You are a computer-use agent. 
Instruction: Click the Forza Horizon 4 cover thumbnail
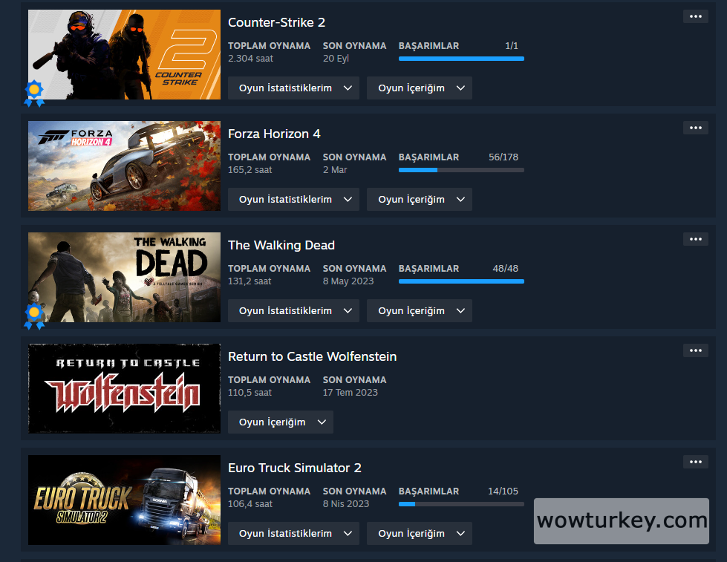pos(124,166)
